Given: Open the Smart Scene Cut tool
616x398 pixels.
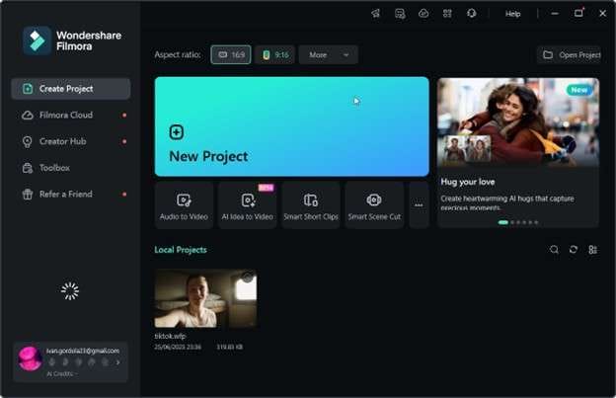Looking at the screenshot, I should tap(374, 205).
